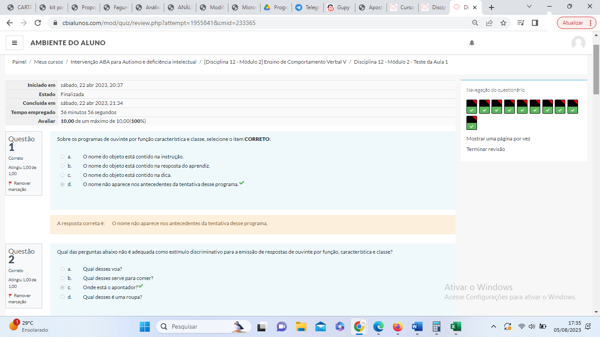
Task: Open Word from the taskbar
Action: (x=417, y=326)
